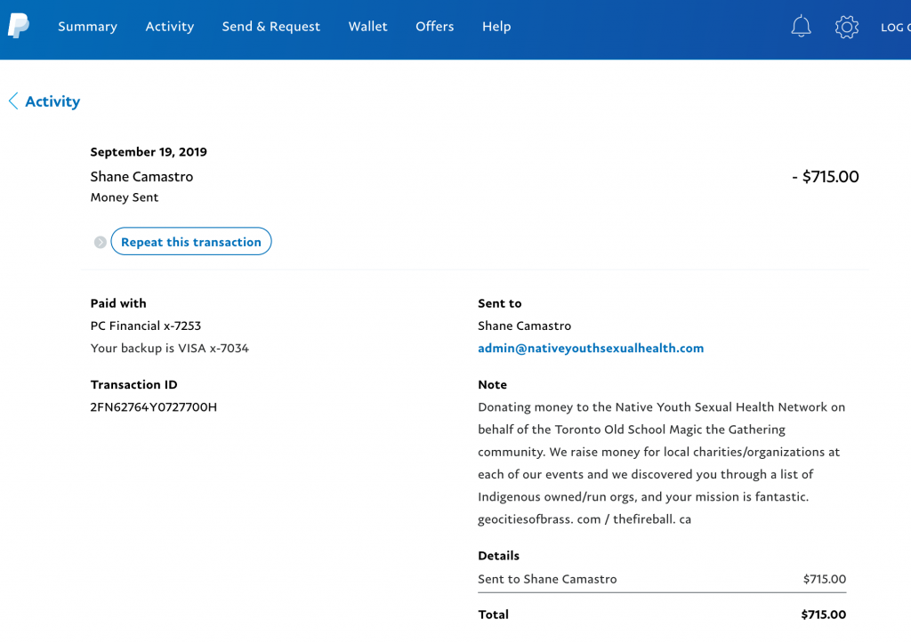Image resolution: width=911 pixels, height=643 pixels.
Task: Click the Paid with heading
Action: click(x=118, y=303)
